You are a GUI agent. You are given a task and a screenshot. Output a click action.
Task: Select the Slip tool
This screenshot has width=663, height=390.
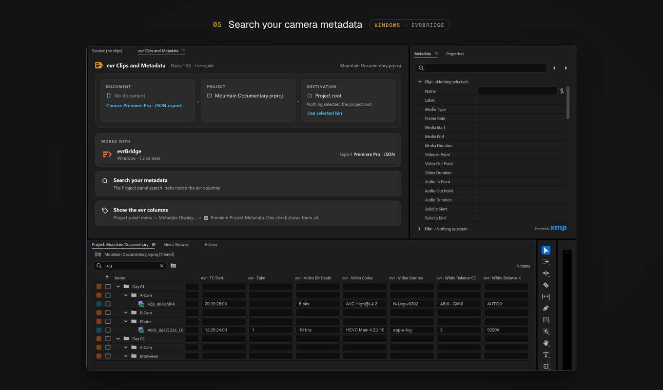[x=546, y=296]
